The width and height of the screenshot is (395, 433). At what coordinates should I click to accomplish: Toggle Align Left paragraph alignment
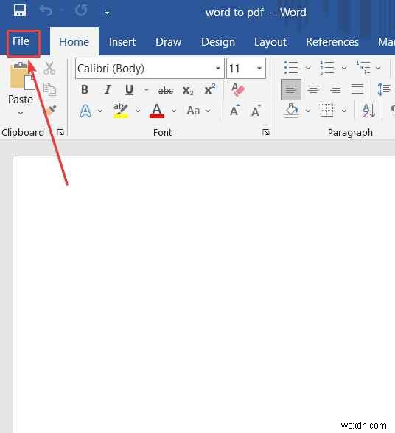pos(291,89)
